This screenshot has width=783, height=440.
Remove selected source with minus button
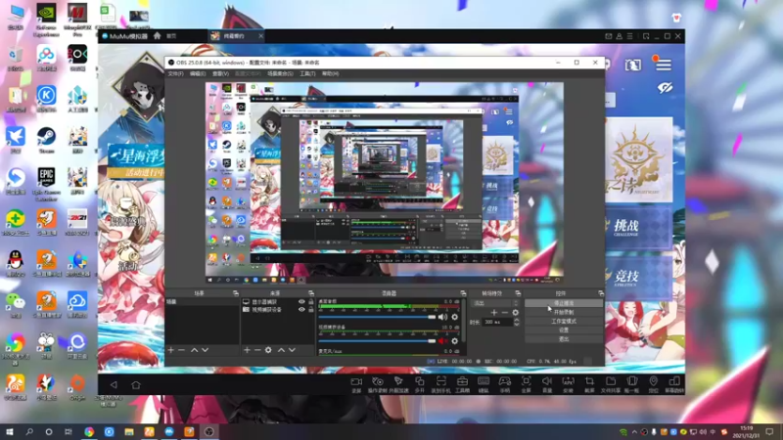coord(257,350)
